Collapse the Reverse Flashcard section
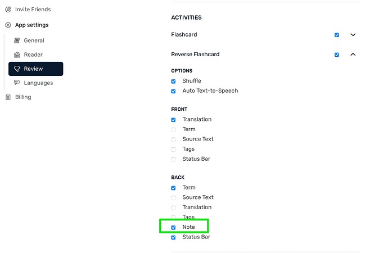Viewport: 388px width, 253px height. [x=353, y=55]
